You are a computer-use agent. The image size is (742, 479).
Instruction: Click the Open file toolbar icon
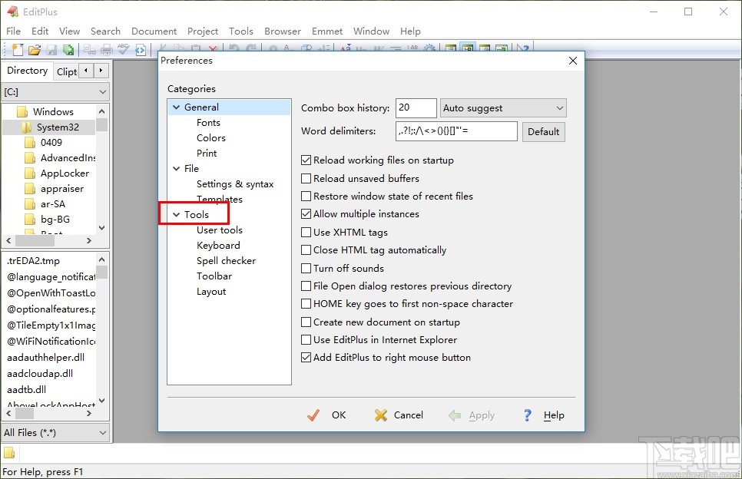pos(34,49)
